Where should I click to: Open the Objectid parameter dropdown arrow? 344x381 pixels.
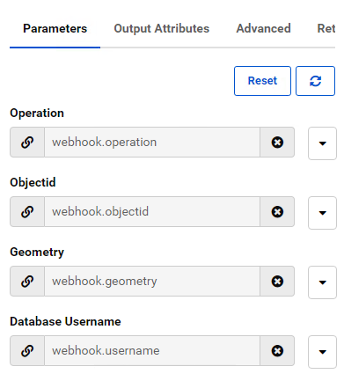322,213
